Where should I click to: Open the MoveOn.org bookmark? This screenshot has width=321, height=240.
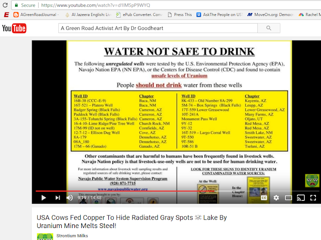coord(270,15)
